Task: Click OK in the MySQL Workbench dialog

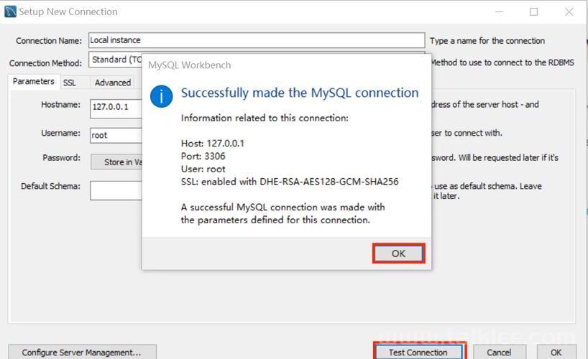Action: 398,253
